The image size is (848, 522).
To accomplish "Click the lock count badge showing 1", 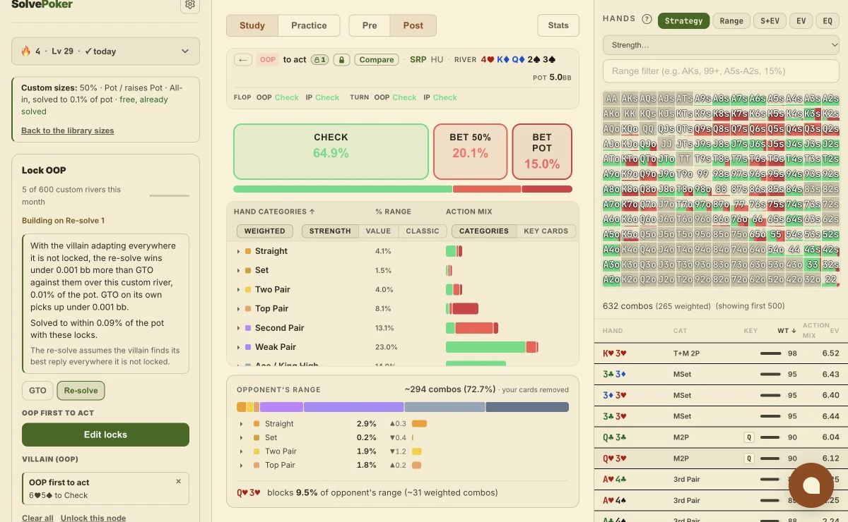I will (x=319, y=60).
